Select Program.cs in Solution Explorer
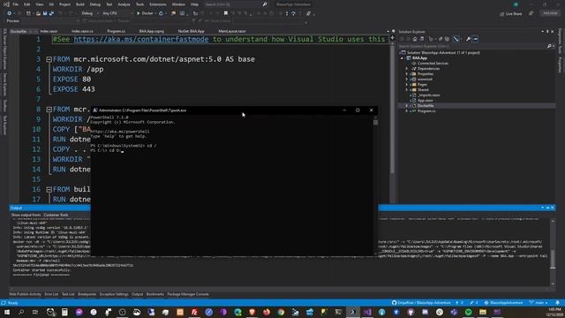This screenshot has width=565, height=318. [x=426, y=111]
